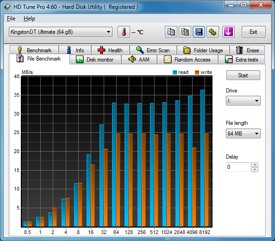Click the floppy disk save screenshot icon
Image resolution: width=275 pixels, height=241 pixels.
point(199,32)
